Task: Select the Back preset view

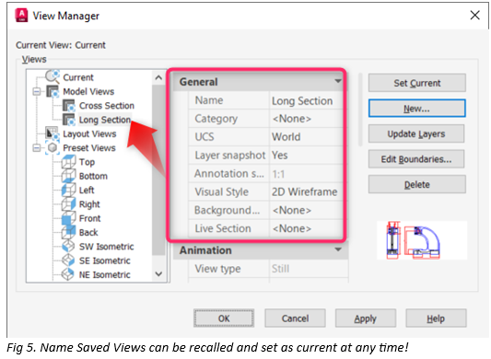Action: coord(88,232)
